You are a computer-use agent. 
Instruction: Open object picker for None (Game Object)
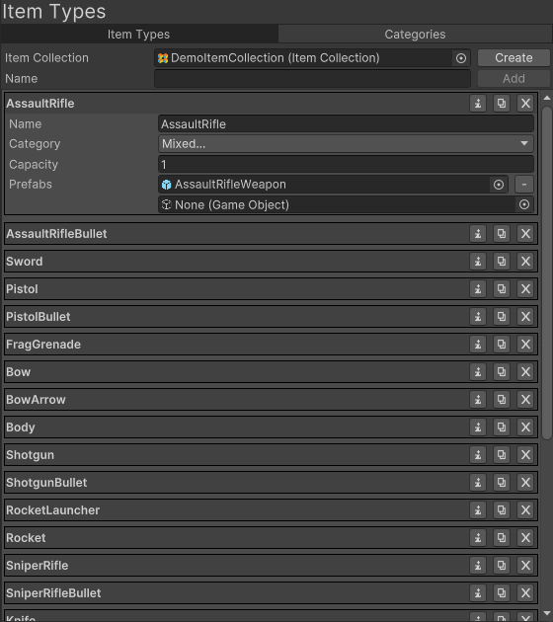click(524, 204)
